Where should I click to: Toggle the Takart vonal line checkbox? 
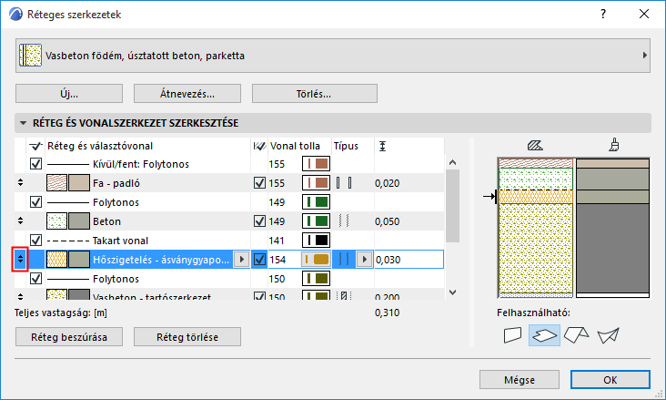[36, 241]
